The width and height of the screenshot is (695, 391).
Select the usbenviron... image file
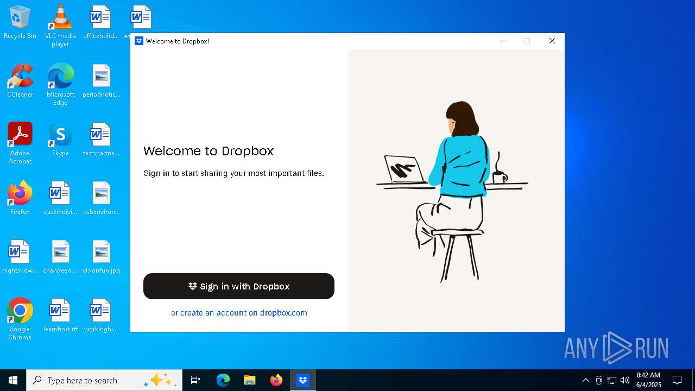click(101, 199)
